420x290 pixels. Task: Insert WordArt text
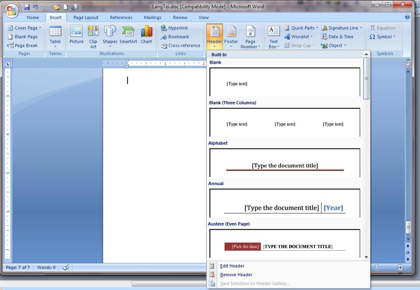click(298, 37)
